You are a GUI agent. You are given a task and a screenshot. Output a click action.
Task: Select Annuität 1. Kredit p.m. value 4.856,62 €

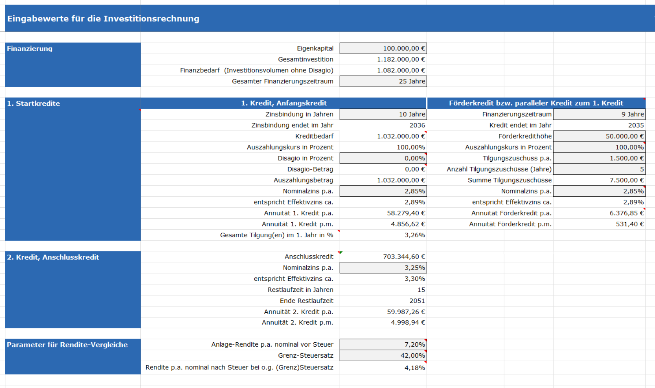point(408,224)
